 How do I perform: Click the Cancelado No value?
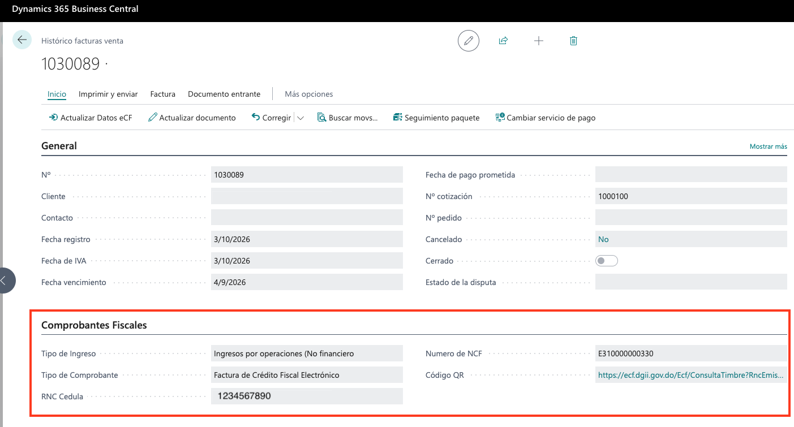click(x=603, y=239)
